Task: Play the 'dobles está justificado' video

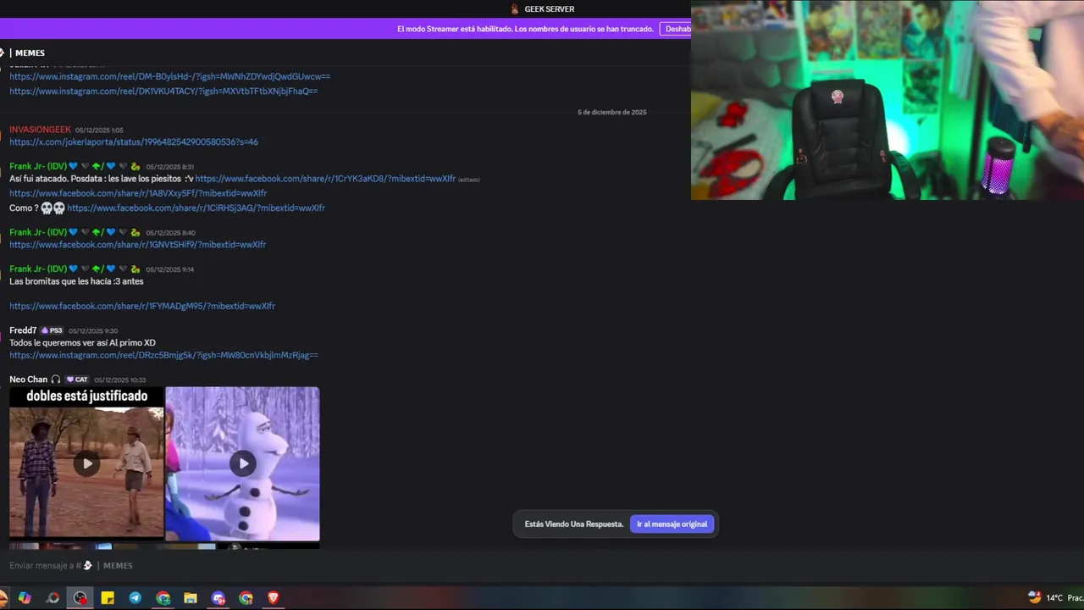Action: (x=86, y=463)
